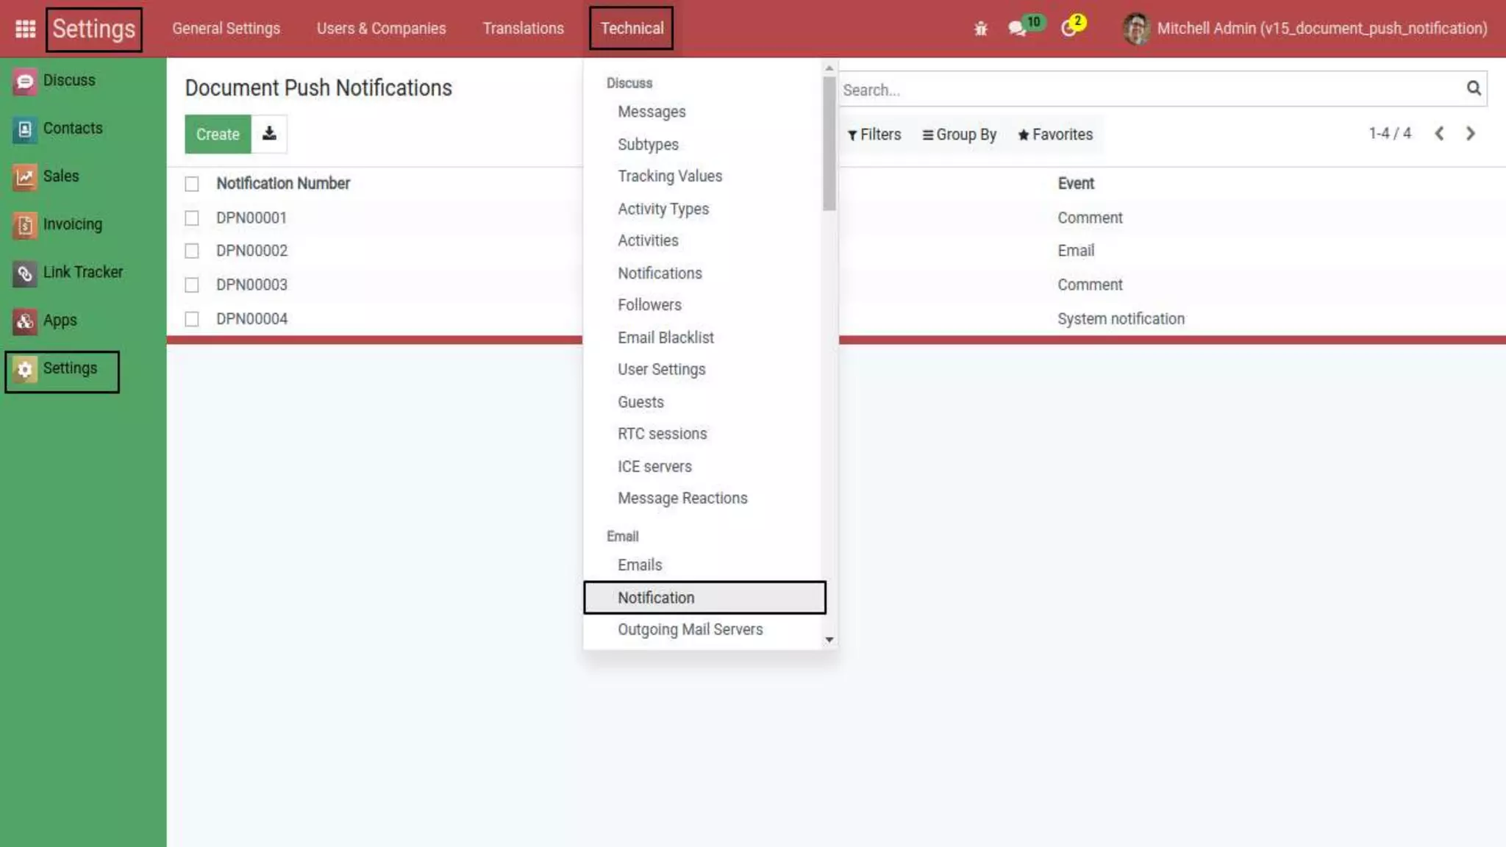The height and width of the screenshot is (847, 1506).
Task: Open the Discuss app icon in sidebar
Action: point(24,81)
